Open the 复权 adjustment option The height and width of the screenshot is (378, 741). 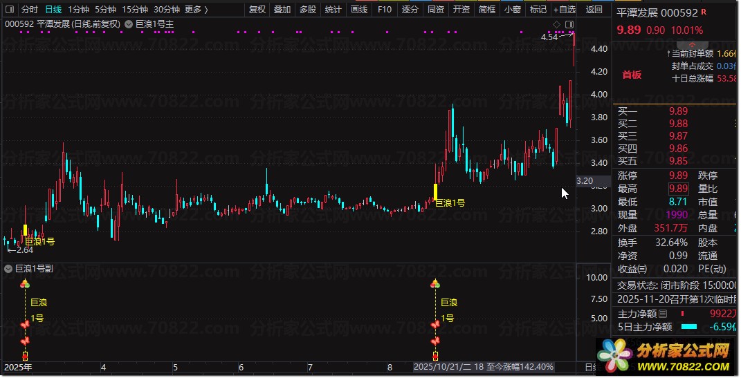(x=257, y=10)
